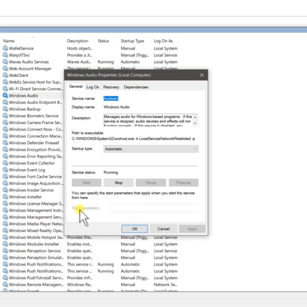Click OK in the properties dialog
The width and height of the screenshot is (307, 307).
135,229
